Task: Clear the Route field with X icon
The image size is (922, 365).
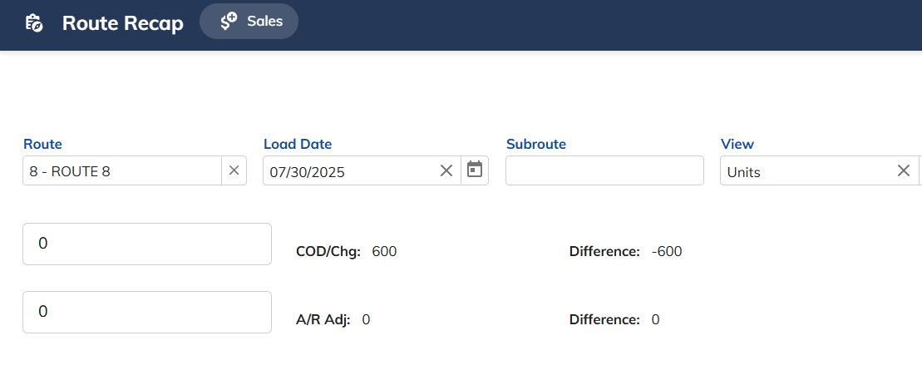Action: [x=234, y=170]
